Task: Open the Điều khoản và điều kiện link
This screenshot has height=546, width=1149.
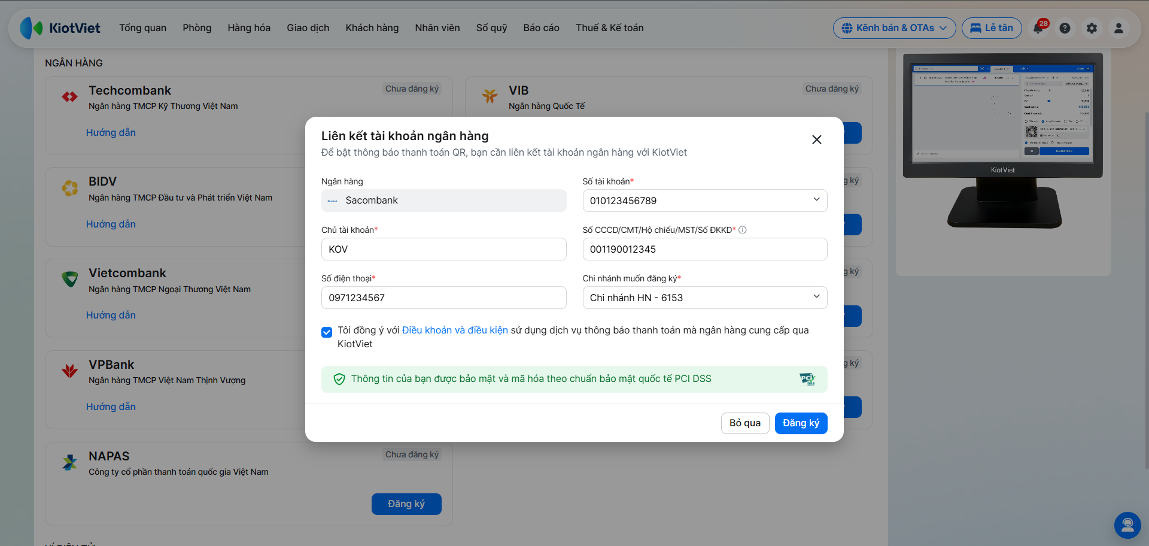Action: [455, 330]
